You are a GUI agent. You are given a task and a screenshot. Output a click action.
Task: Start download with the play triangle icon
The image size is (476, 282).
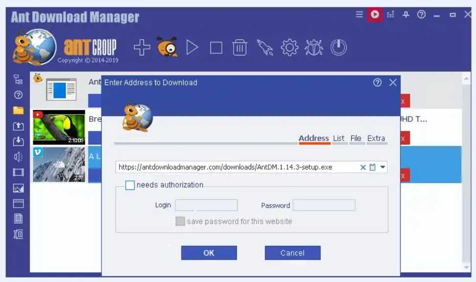point(192,47)
